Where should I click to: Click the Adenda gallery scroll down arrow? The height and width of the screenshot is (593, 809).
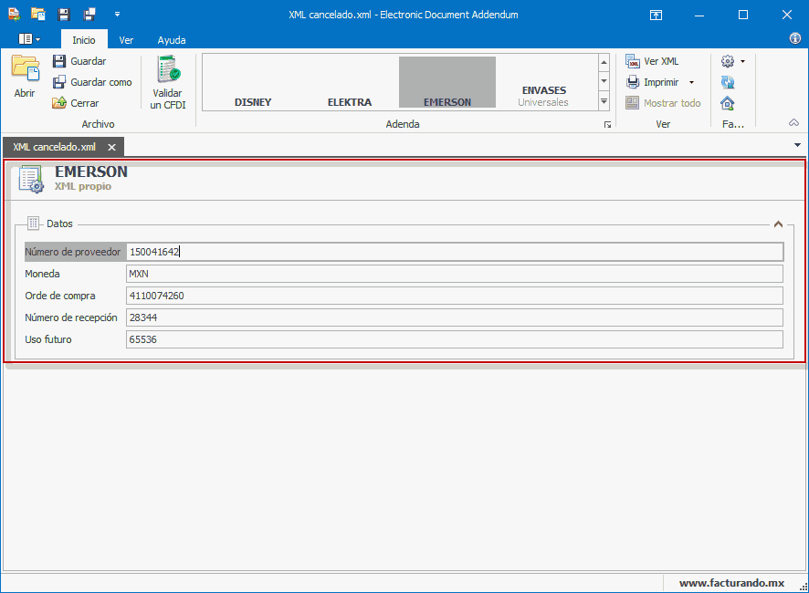[x=604, y=81]
